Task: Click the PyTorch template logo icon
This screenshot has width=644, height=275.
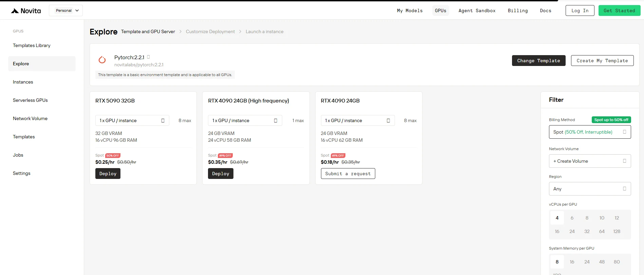Action: [102, 60]
